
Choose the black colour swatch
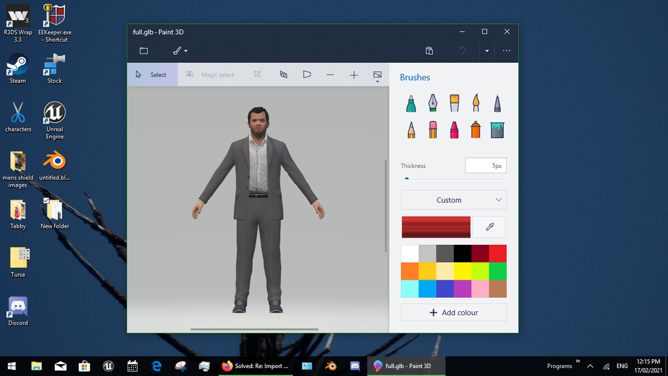pos(462,254)
